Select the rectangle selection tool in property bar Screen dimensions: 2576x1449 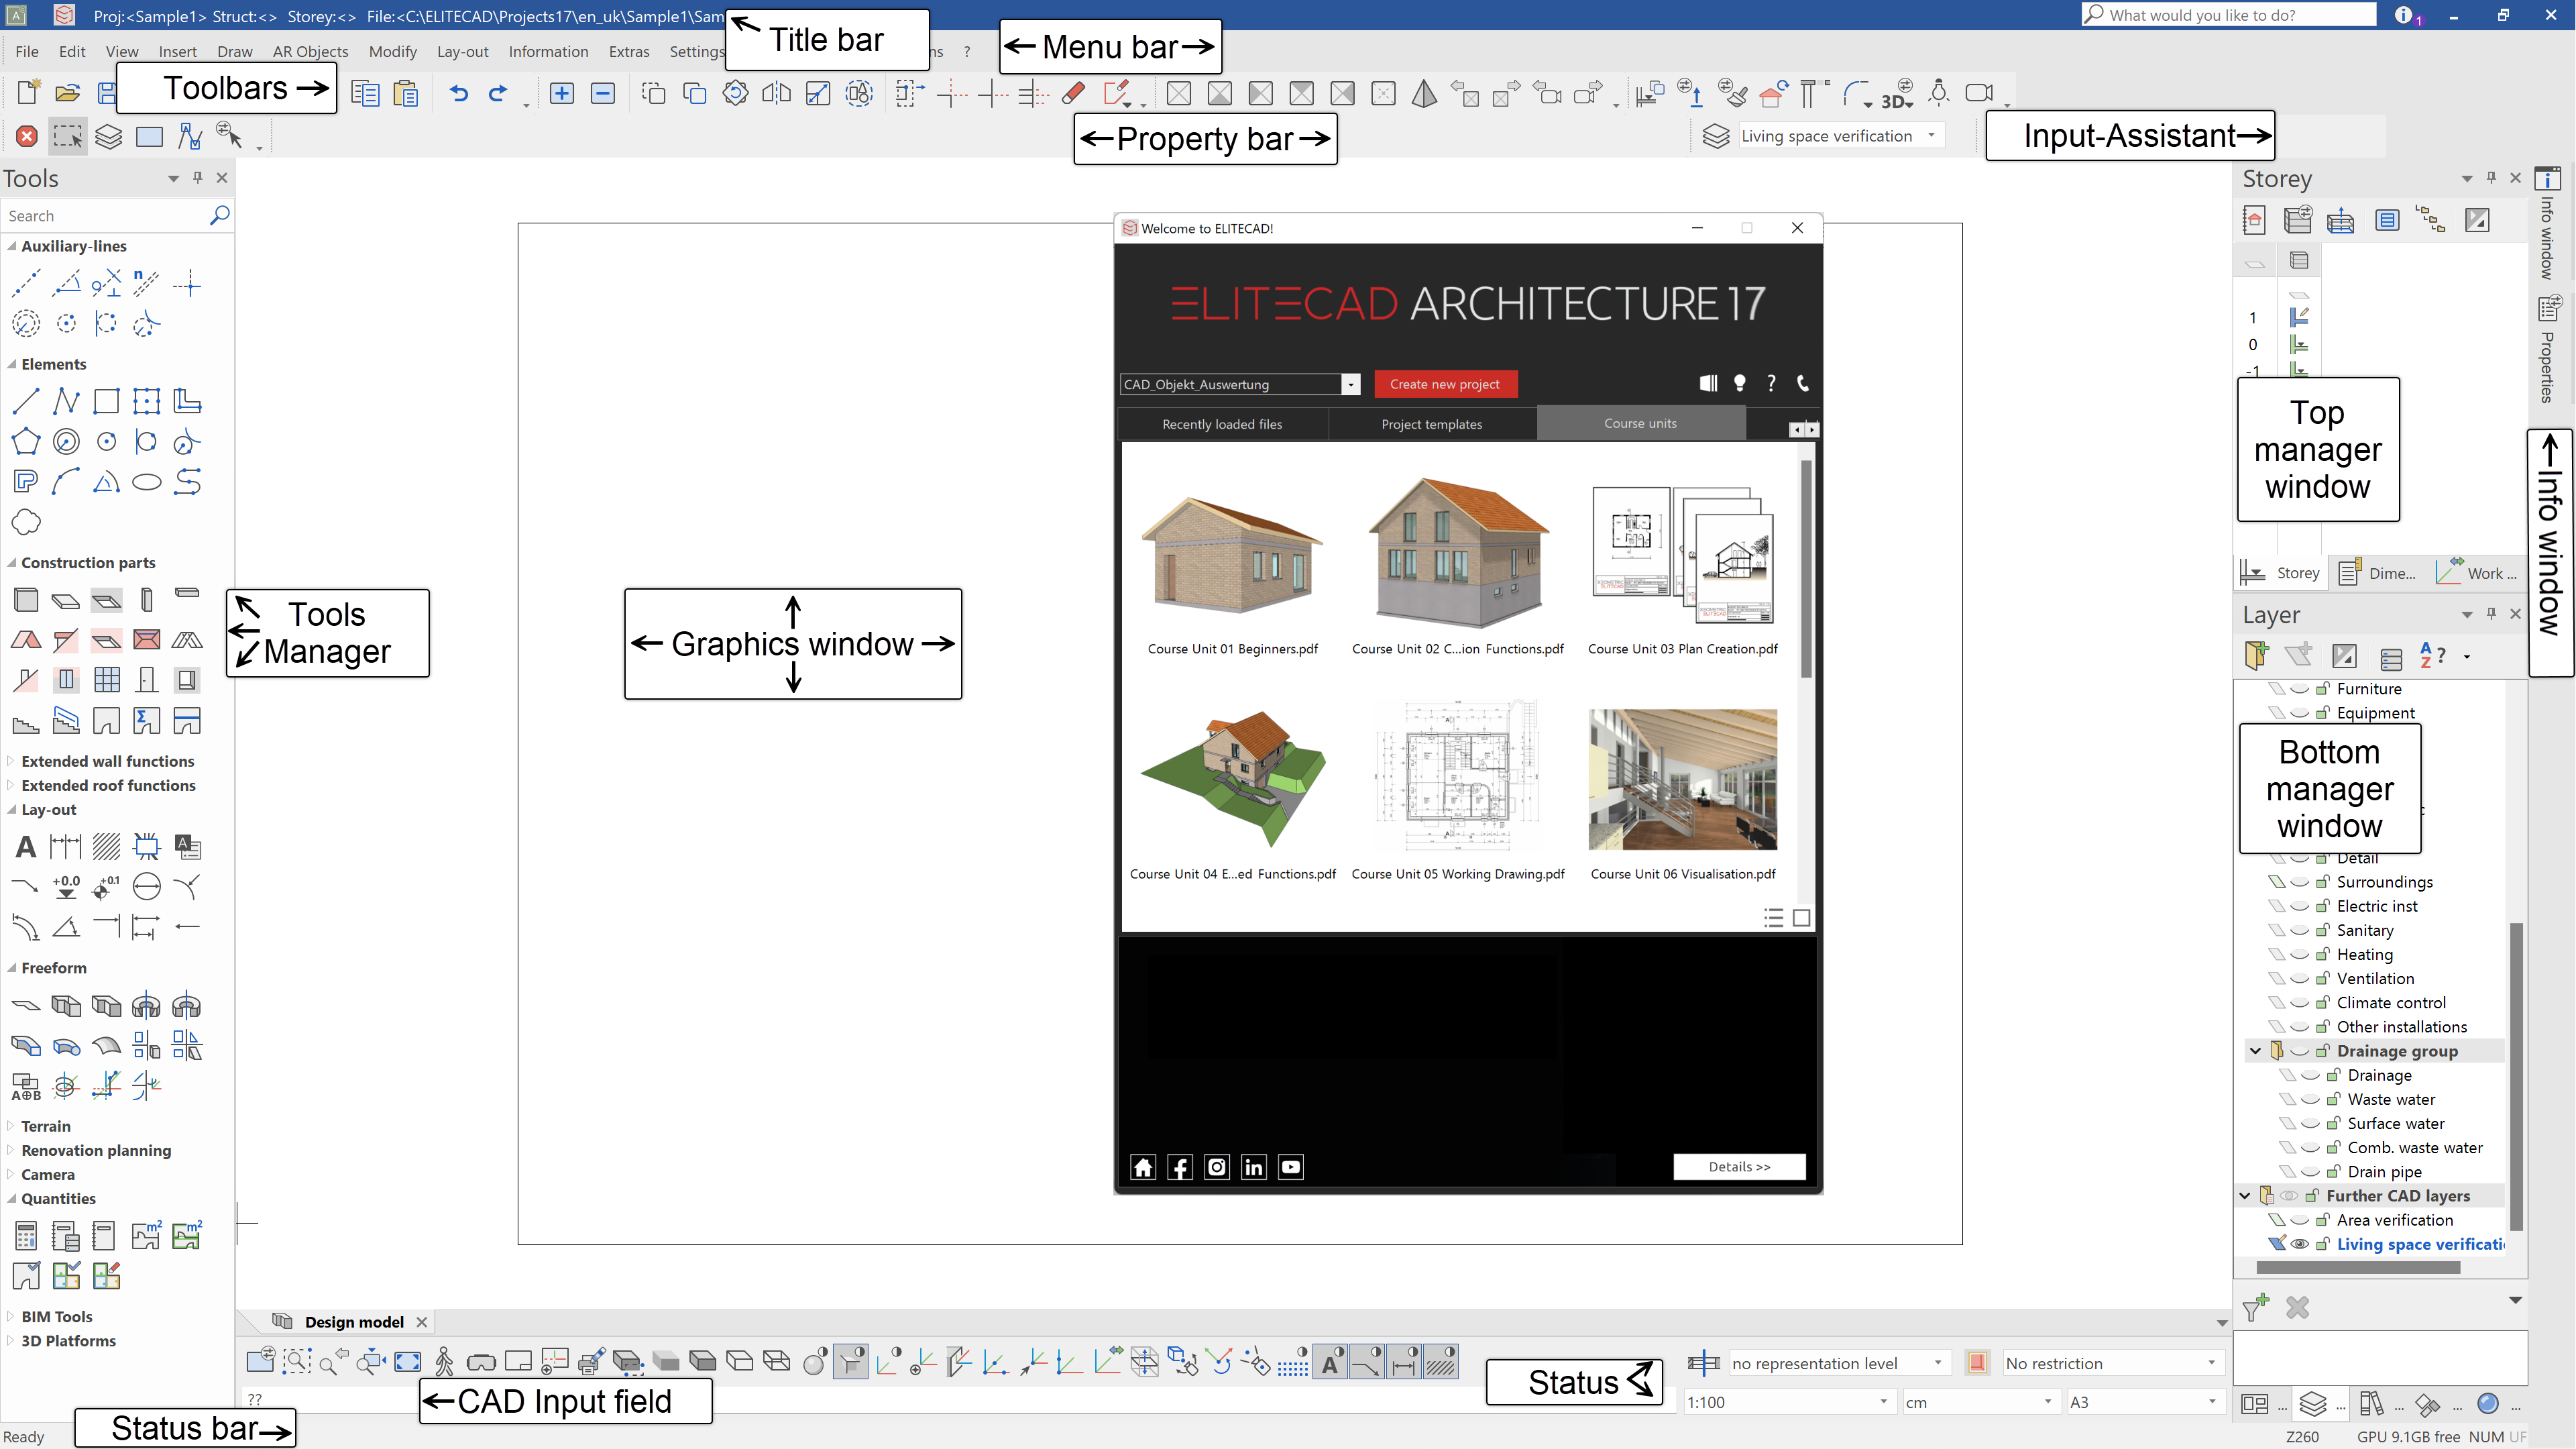pyautogui.click(x=68, y=136)
